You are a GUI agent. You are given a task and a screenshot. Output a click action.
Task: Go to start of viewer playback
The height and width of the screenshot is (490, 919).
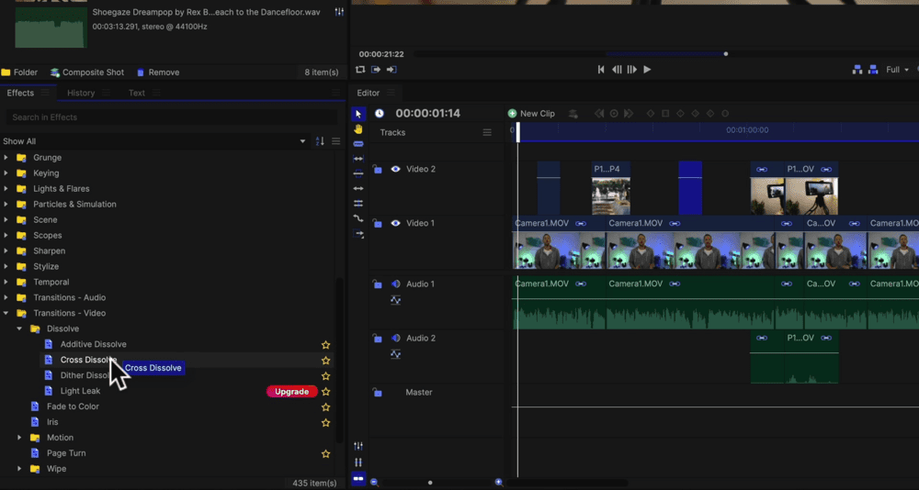(x=601, y=70)
